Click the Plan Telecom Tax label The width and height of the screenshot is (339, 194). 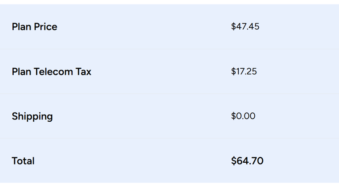pos(52,72)
